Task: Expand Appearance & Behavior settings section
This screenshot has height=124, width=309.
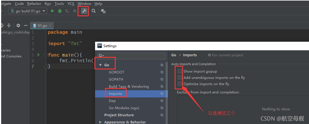Action: (x=101, y=122)
